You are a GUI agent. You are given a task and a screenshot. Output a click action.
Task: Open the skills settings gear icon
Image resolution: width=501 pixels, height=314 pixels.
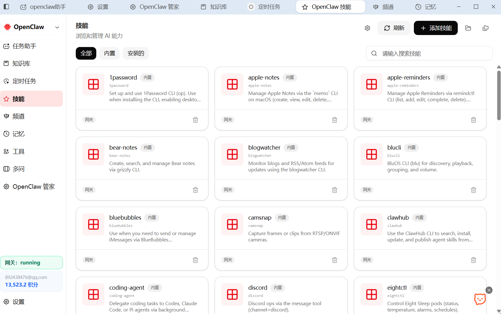(367, 28)
